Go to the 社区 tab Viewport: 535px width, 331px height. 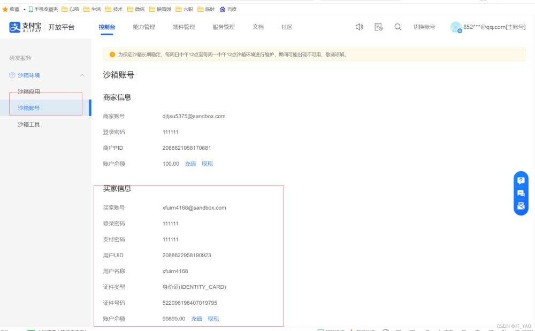click(x=287, y=27)
